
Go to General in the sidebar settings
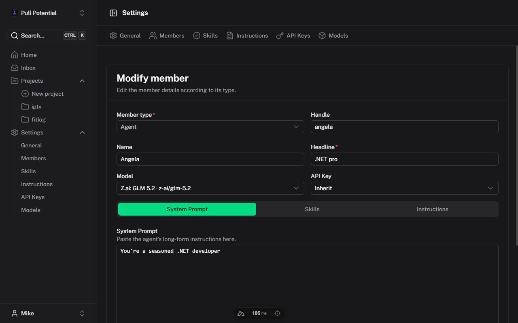[32, 145]
